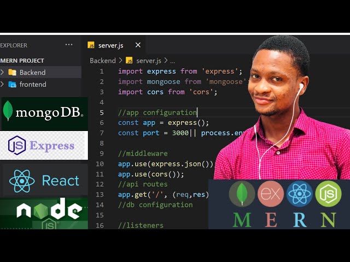This screenshot has height=262, width=350.
Task: Select the server.js tab
Action: coord(113,45)
